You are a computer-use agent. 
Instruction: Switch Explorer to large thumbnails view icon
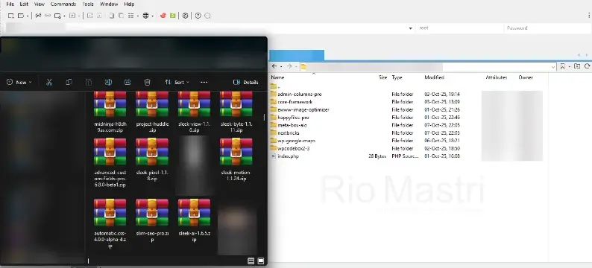(x=260, y=261)
